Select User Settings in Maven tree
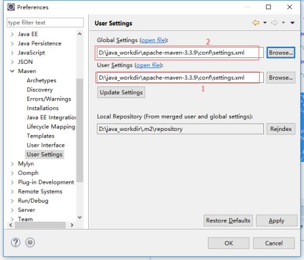This screenshot has width=304, height=260. pyautogui.click(x=44, y=155)
